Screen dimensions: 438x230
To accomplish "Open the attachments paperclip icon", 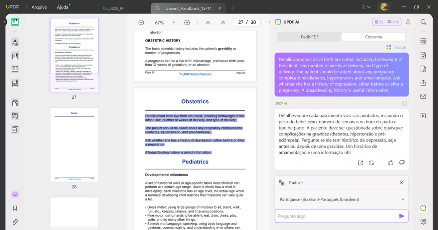I will (15, 222).
